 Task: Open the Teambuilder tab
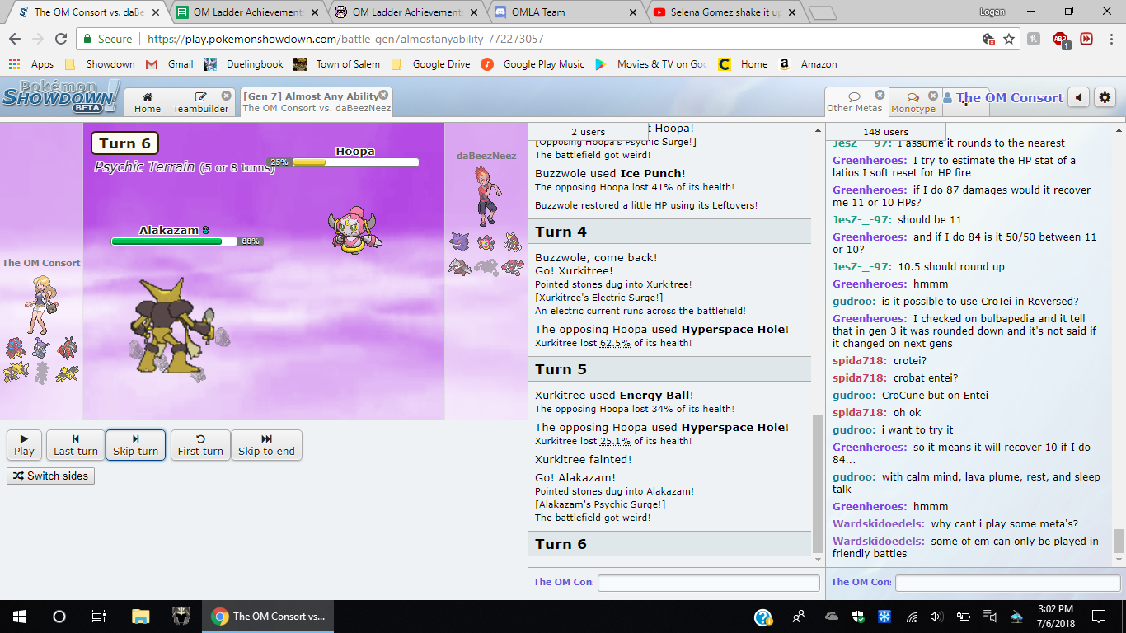201,102
